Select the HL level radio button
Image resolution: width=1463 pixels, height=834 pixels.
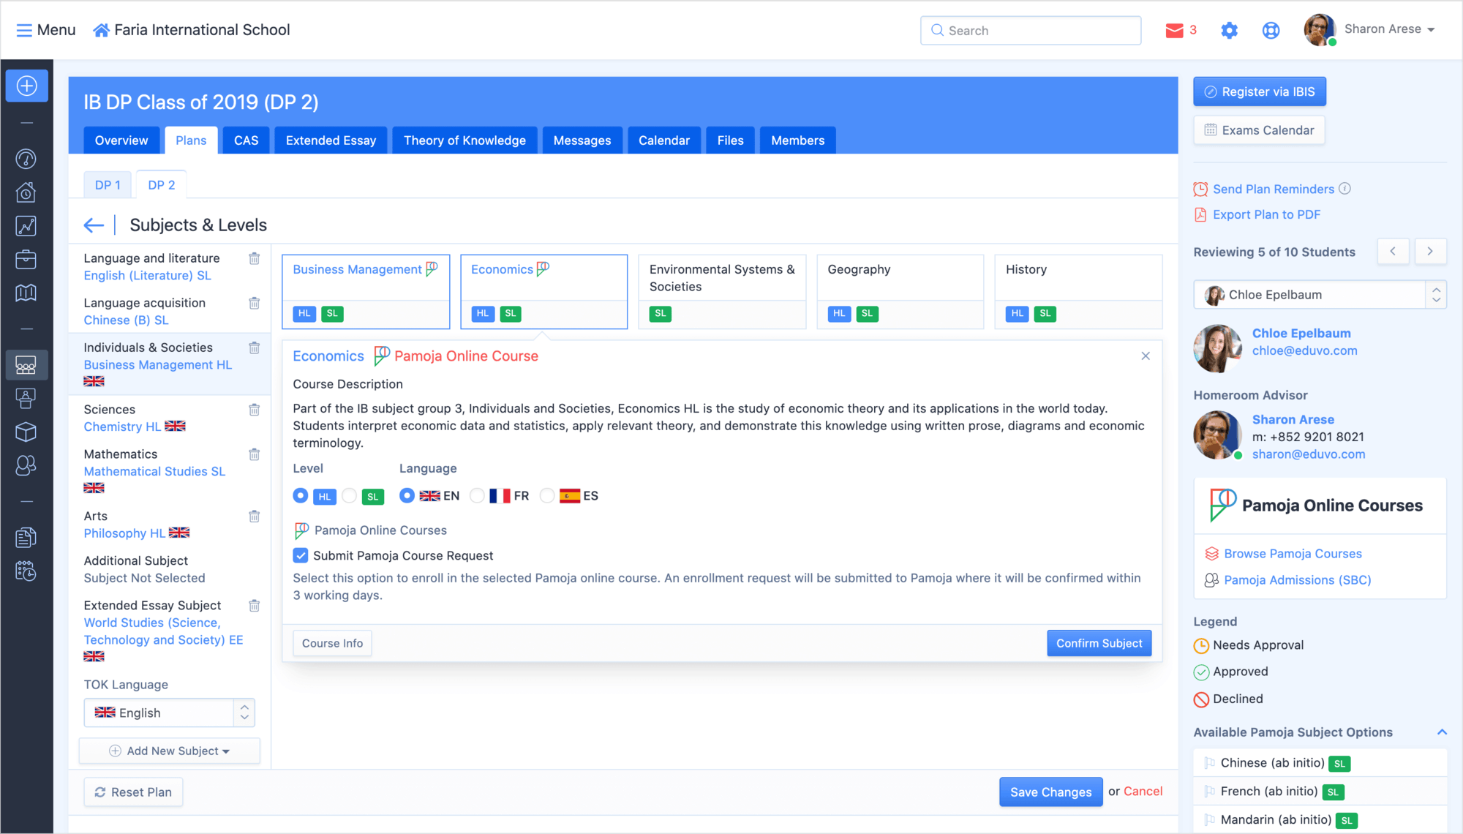(301, 496)
